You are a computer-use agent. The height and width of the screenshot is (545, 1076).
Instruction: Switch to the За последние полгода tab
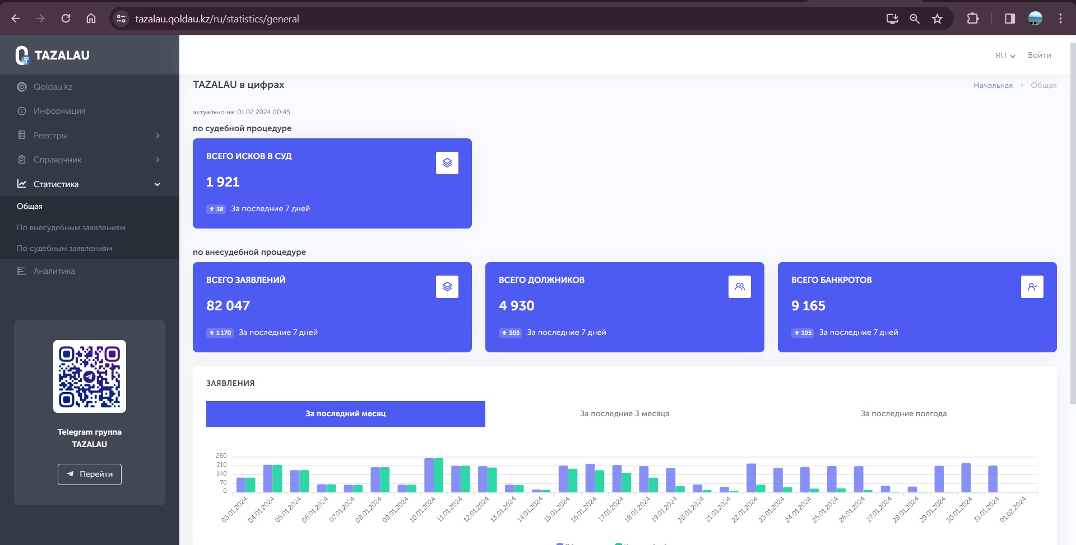(x=903, y=414)
